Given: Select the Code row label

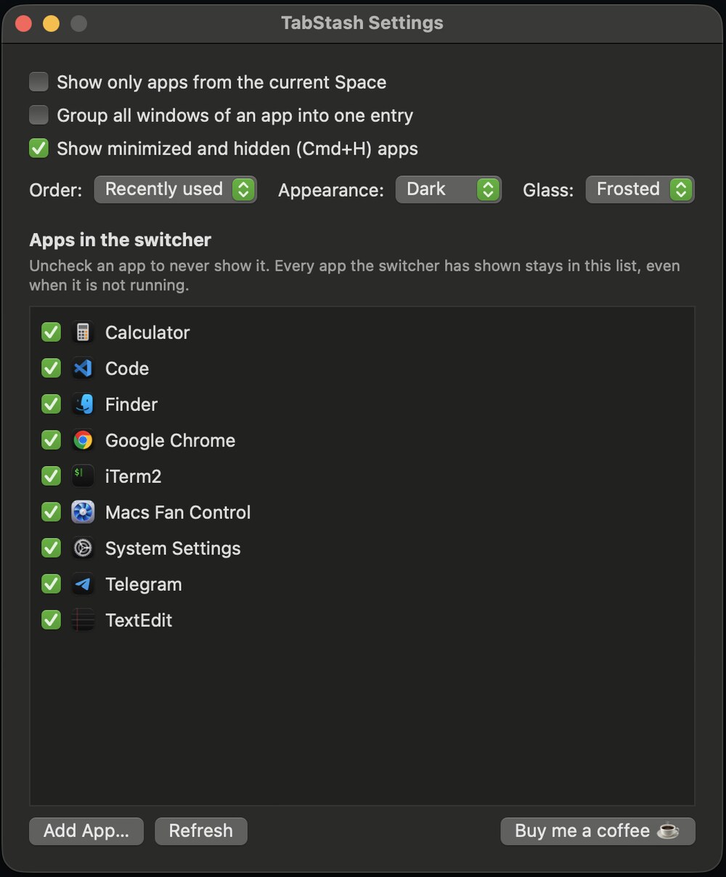Looking at the screenshot, I should coord(127,369).
